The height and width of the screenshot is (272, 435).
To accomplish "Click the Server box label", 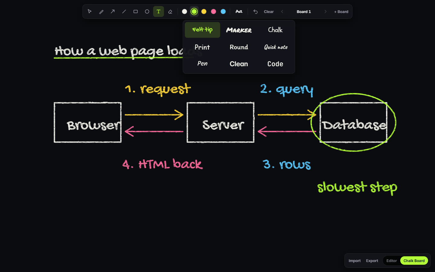I will tap(223, 125).
